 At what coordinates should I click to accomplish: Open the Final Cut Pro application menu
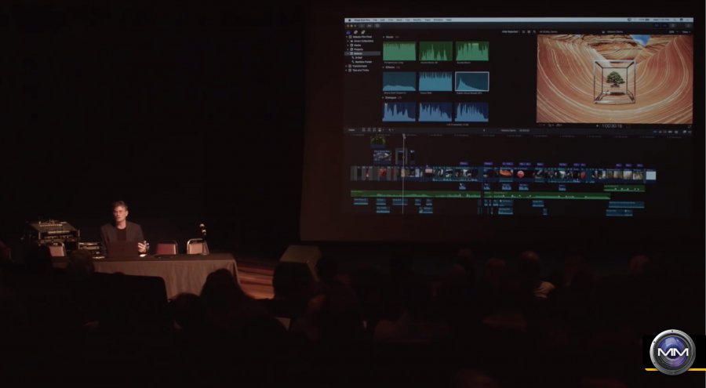click(x=361, y=20)
